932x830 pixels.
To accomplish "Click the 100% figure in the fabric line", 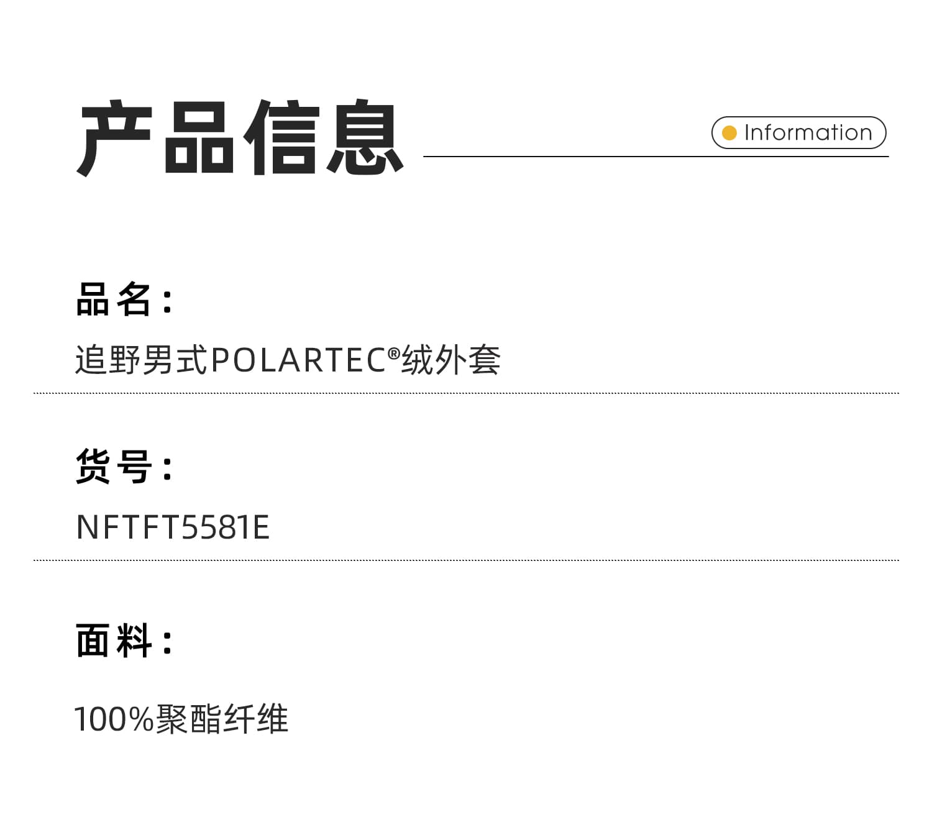I will (114, 719).
